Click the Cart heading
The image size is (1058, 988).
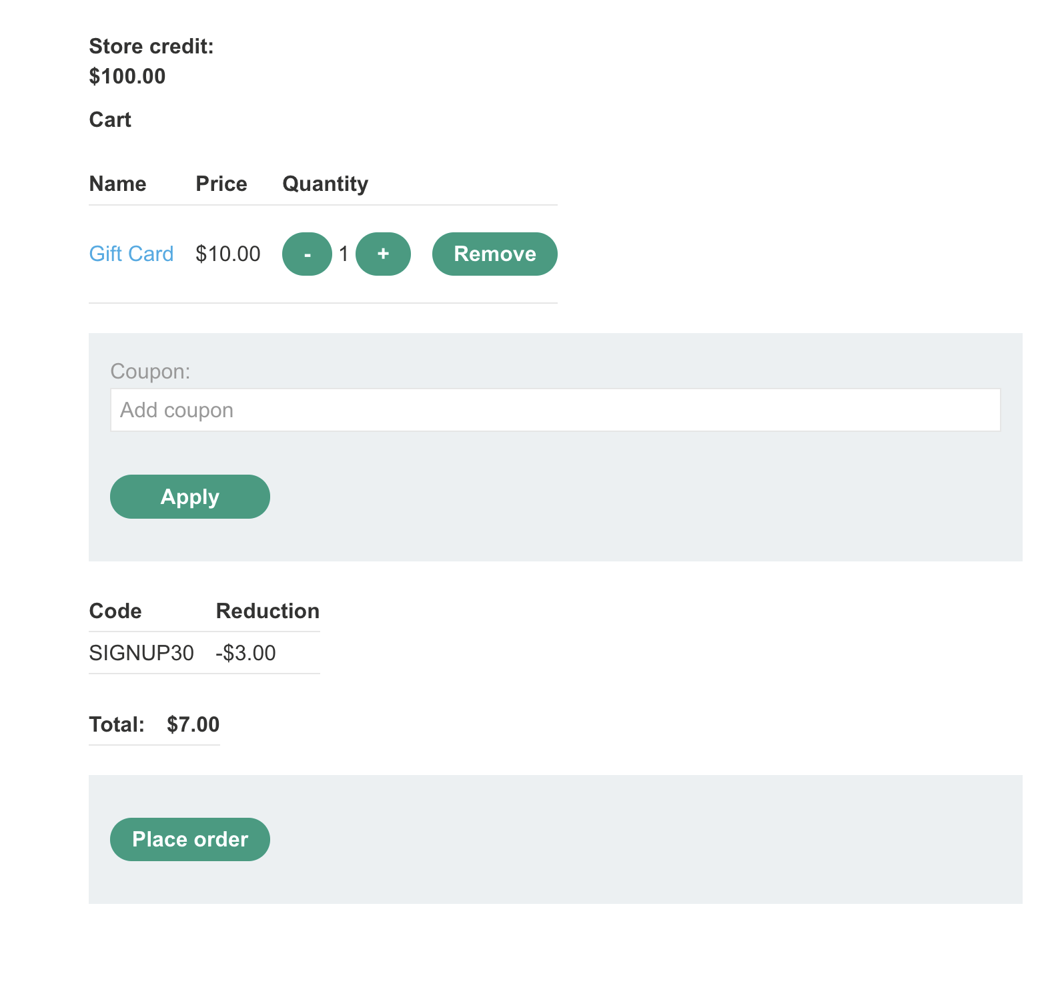click(x=110, y=119)
